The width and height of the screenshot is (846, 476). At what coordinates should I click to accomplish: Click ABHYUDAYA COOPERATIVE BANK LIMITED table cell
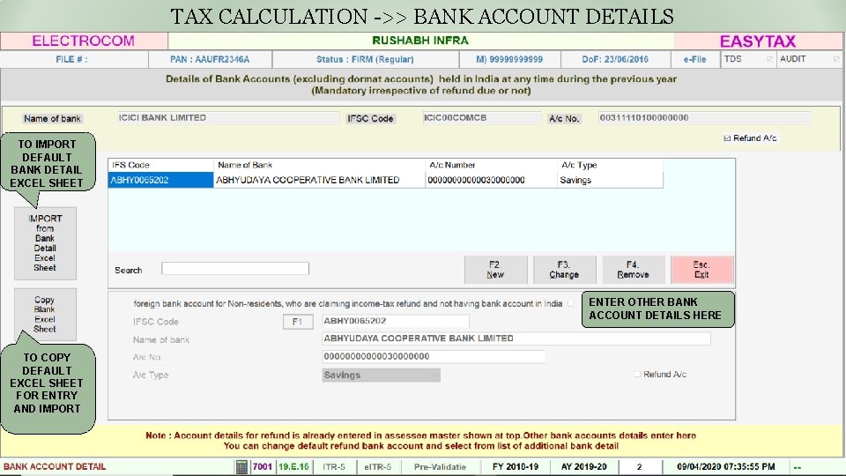tap(319, 180)
